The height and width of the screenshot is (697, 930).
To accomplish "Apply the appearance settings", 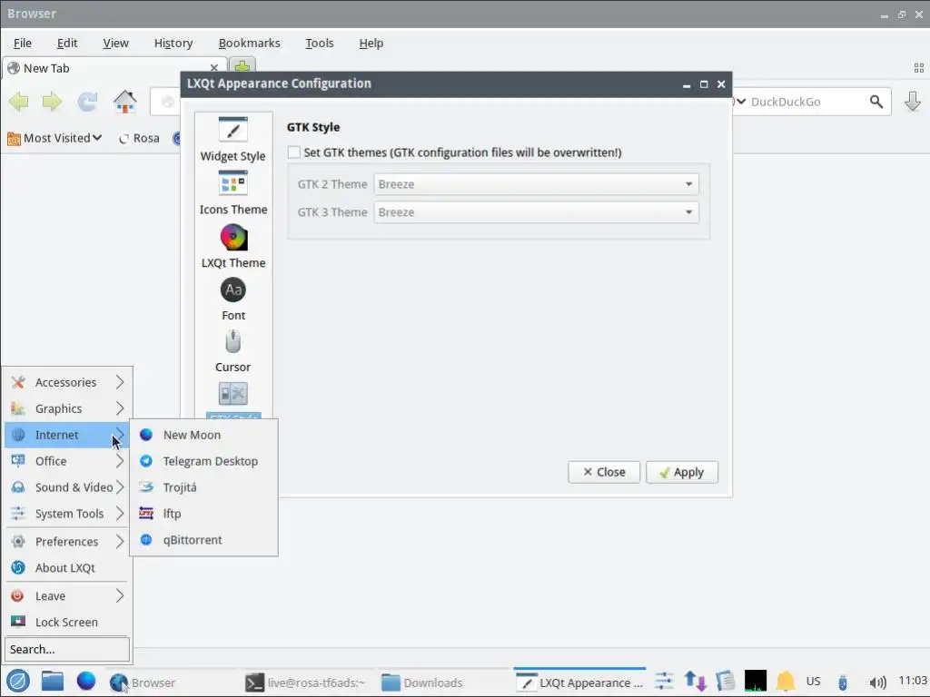I will (681, 472).
